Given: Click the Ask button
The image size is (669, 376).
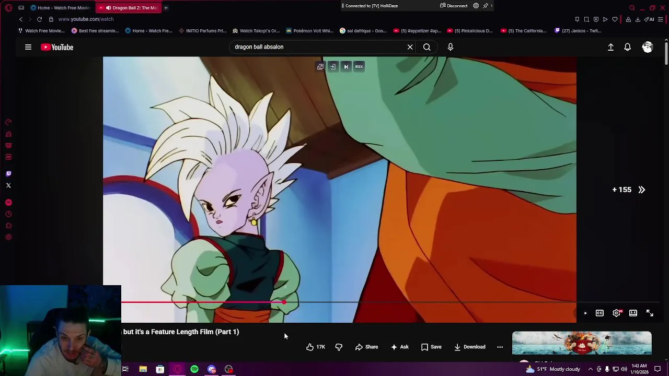Looking at the screenshot, I should [399, 347].
